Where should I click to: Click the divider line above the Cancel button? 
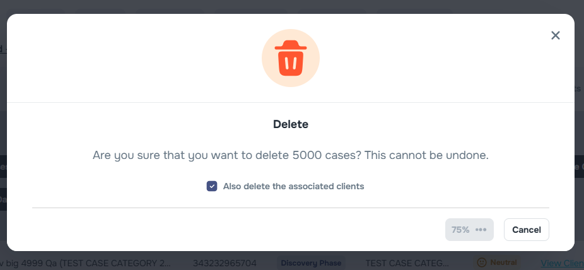291,207
